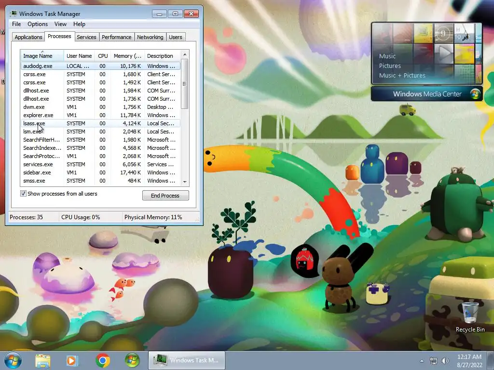Viewport: 494px width, 370px height.
Task: Select the explorer.exe process
Action: click(100, 115)
